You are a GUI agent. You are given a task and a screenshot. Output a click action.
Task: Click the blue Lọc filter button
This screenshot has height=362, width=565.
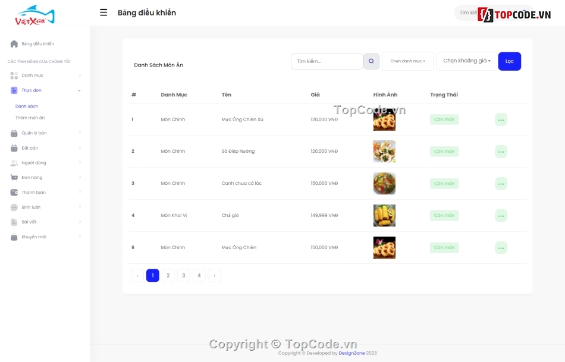[510, 61]
